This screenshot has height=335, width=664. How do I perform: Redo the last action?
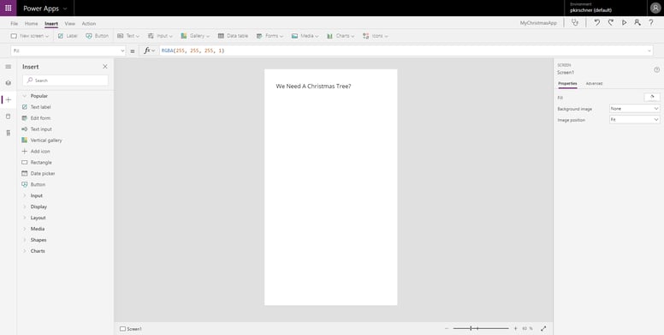pyautogui.click(x=611, y=23)
